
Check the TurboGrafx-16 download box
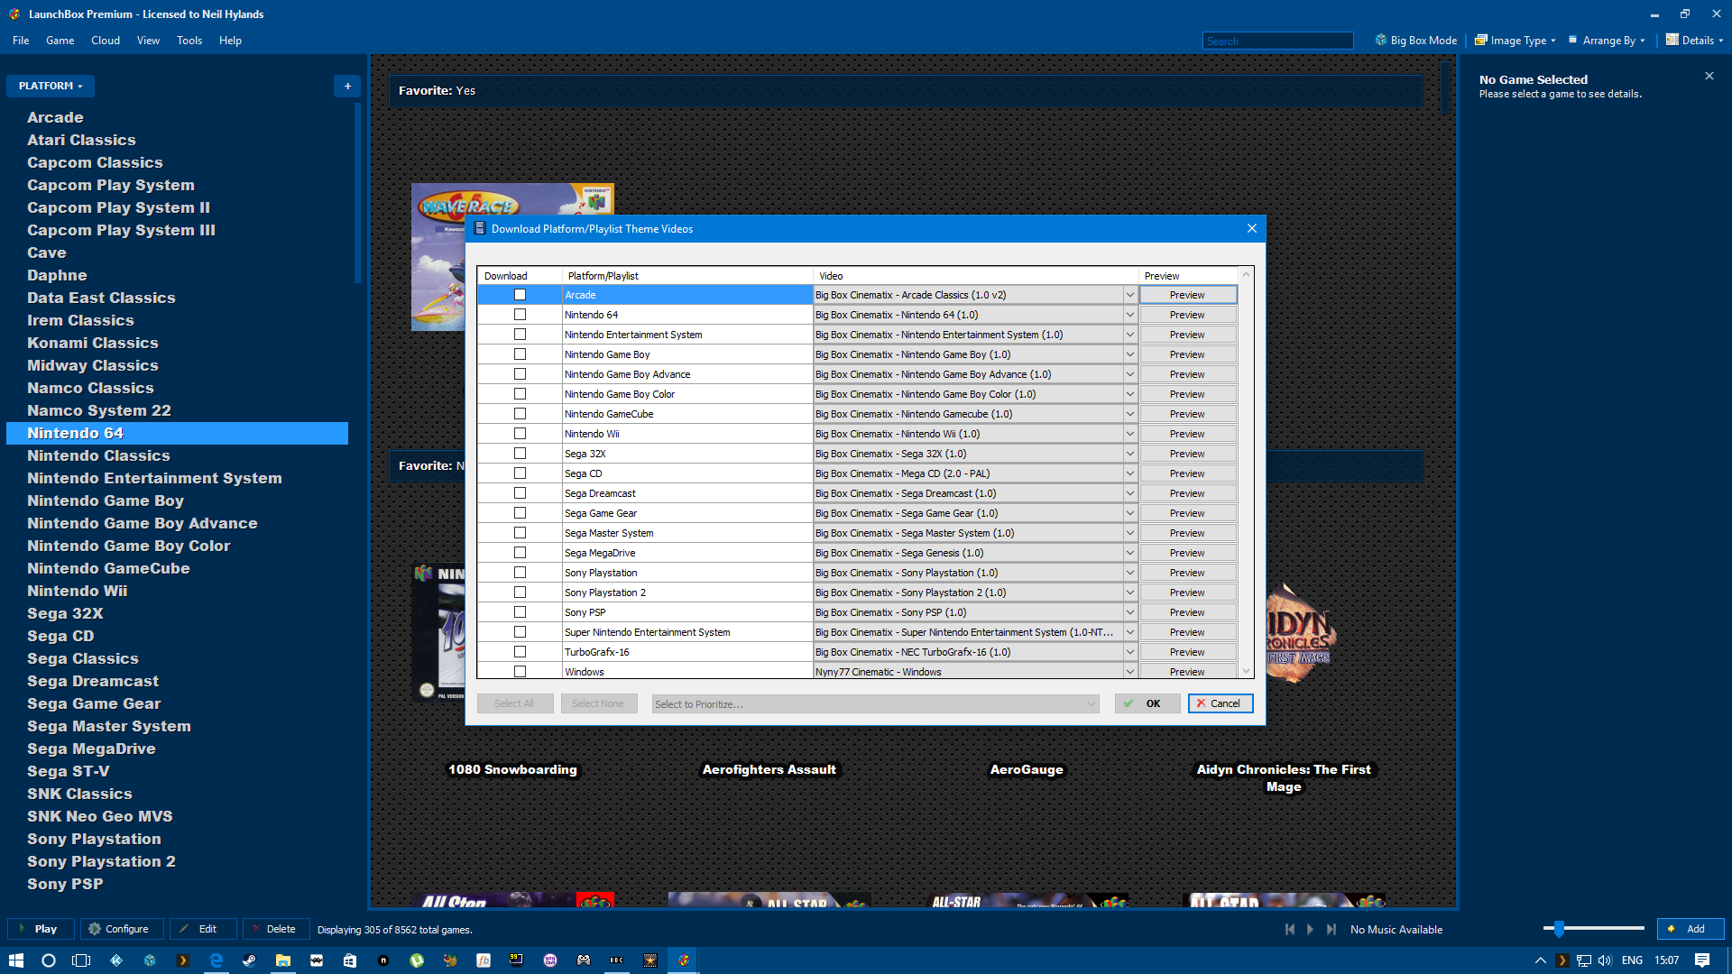[520, 652]
